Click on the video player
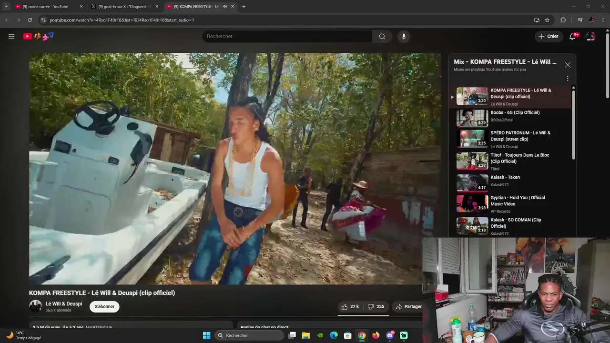 click(x=235, y=169)
